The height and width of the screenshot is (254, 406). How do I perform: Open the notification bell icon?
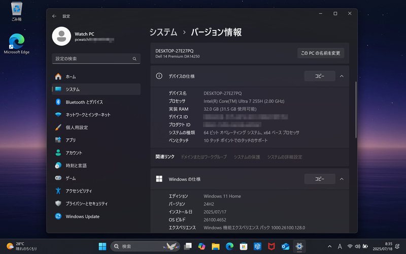tap(397, 246)
